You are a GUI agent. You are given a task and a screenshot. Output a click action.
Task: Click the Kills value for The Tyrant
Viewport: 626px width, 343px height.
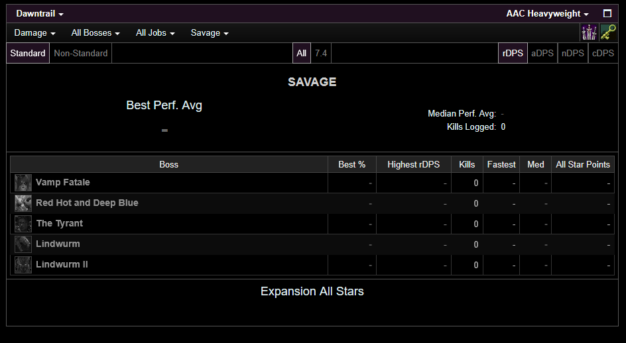(x=476, y=224)
